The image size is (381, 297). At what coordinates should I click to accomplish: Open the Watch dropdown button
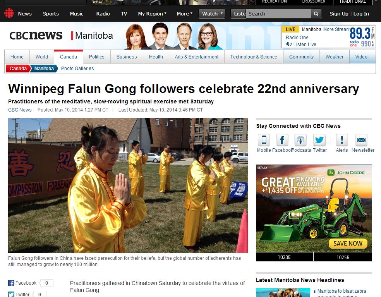click(212, 14)
